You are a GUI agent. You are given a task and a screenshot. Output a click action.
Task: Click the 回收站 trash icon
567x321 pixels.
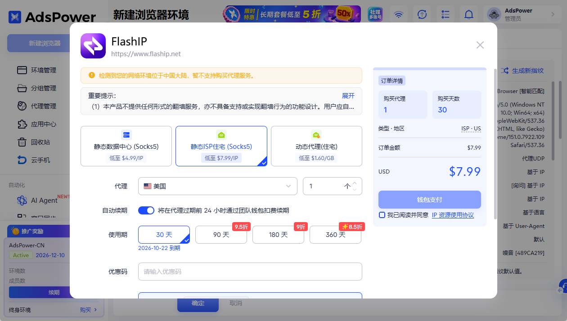[22, 142]
